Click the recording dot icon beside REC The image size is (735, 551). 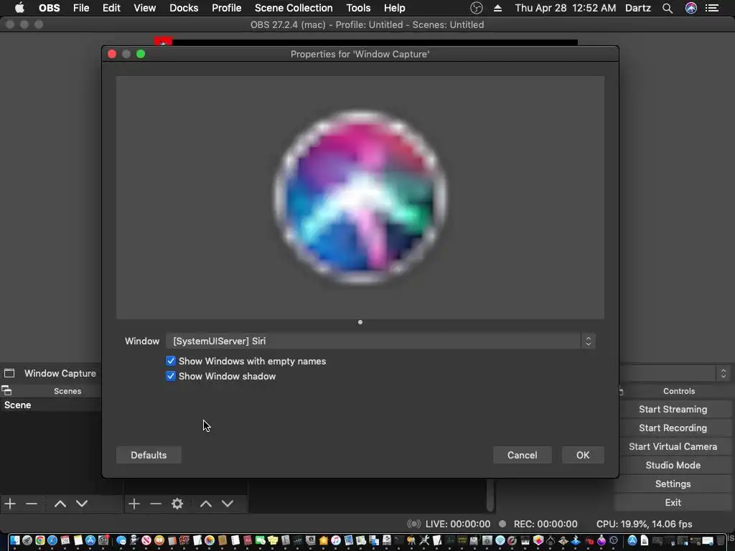[x=502, y=523]
